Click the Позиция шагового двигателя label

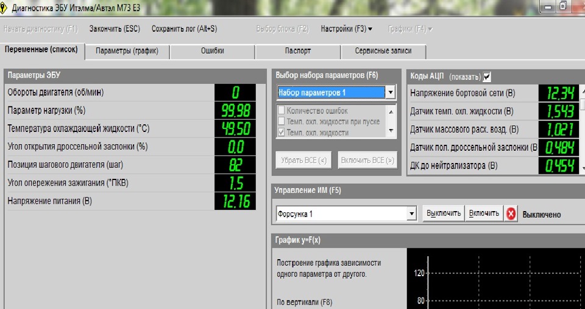click(65, 165)
